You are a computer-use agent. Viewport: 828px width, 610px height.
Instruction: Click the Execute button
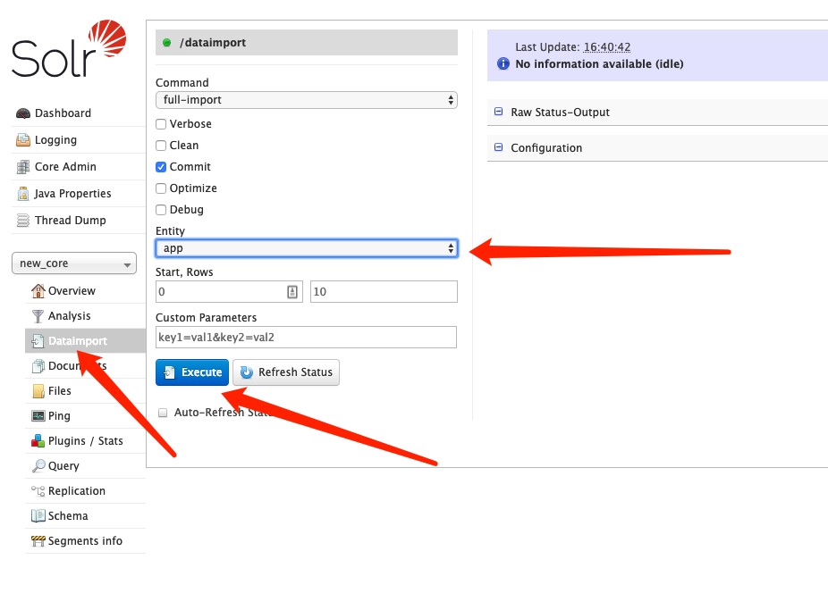coord(192,372)
